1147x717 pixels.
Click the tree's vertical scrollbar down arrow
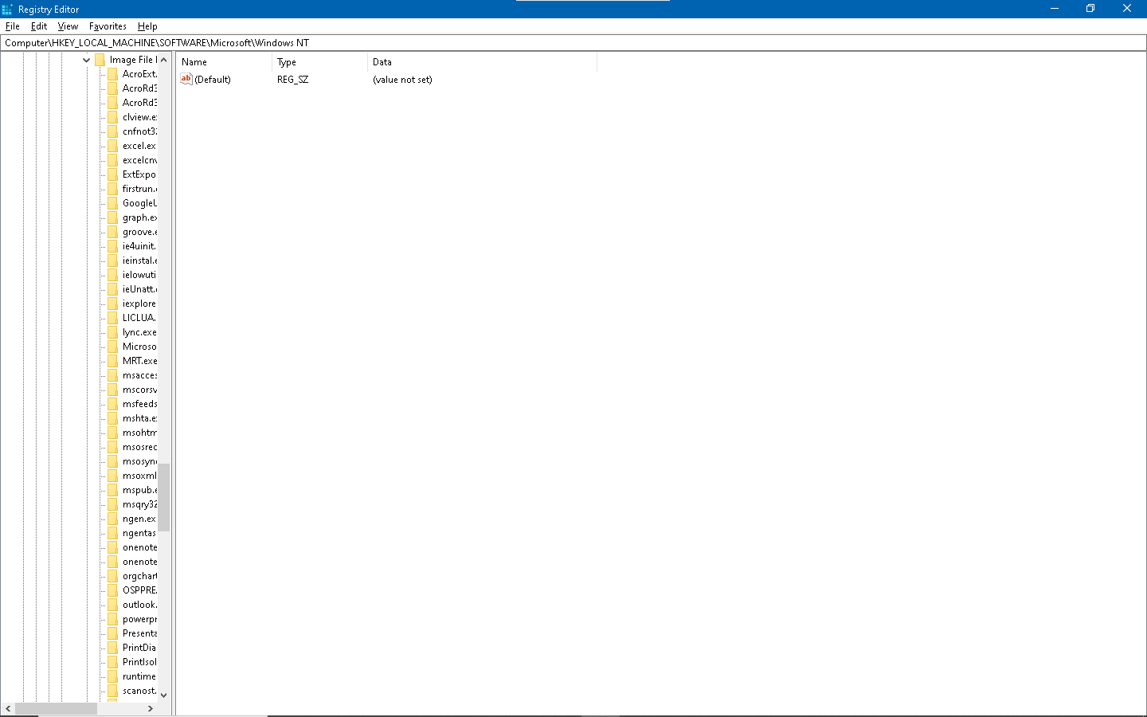pyautogui.click(x=163, y=695)
